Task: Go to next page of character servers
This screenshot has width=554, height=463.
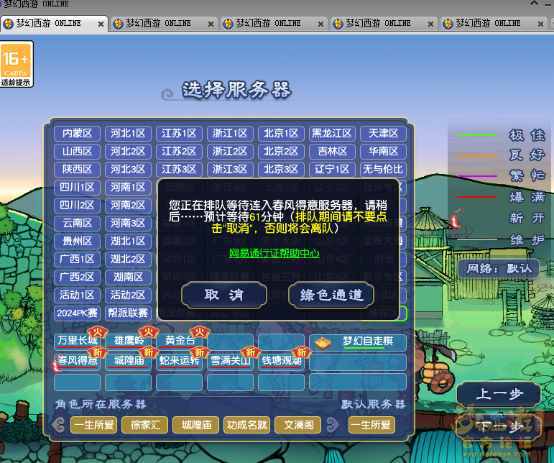Action: coord(333,425)
